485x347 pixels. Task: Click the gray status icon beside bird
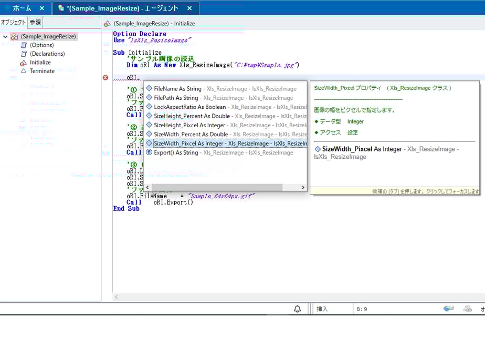tap(467, 309)
